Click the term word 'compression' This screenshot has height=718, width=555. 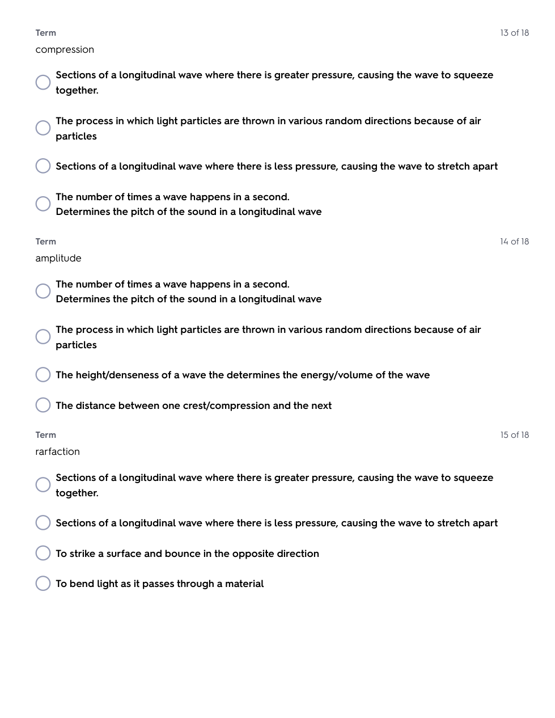[65, 50]
